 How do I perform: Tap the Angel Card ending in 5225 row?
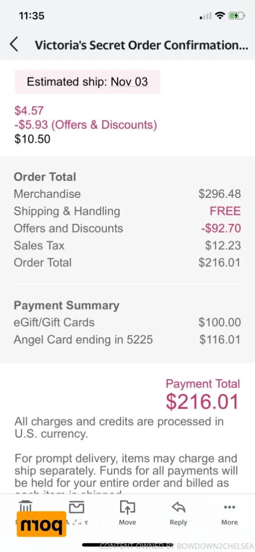coord(127,339)
